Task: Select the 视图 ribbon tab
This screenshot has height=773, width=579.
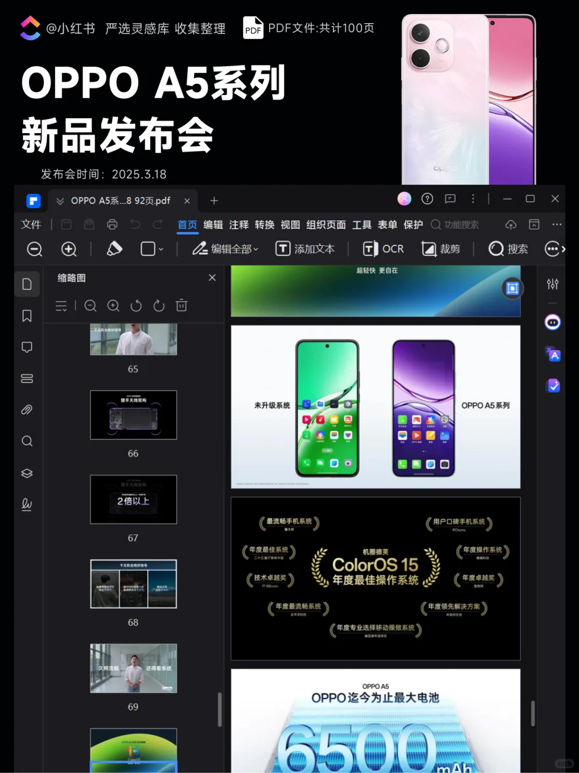Action: [291, 225]
